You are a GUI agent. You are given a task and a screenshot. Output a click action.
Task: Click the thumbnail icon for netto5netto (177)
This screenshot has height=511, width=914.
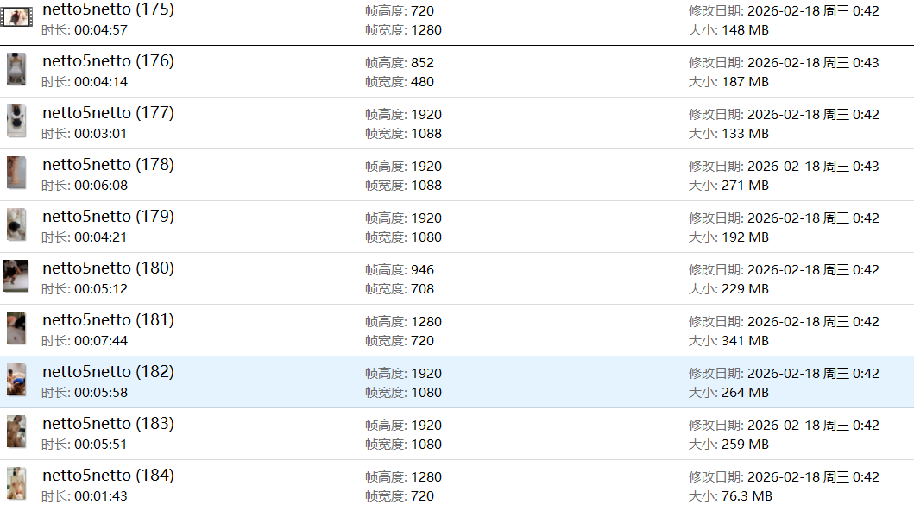tap(16, 121)
